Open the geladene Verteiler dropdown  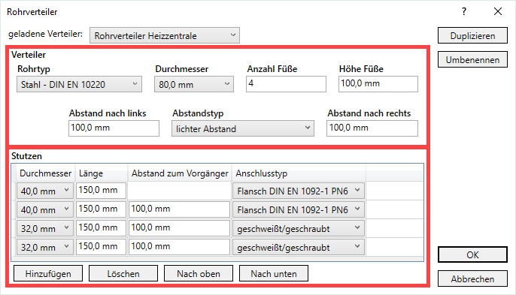coord(165,35)
